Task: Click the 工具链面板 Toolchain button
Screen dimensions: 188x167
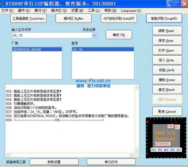Action: coord(28,18)
